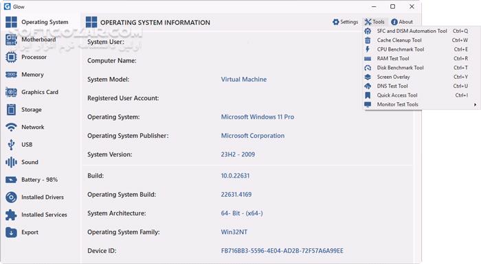Open Settings in the top bar
The width and height of the screenshot is (481, 264).
point(346,22)
